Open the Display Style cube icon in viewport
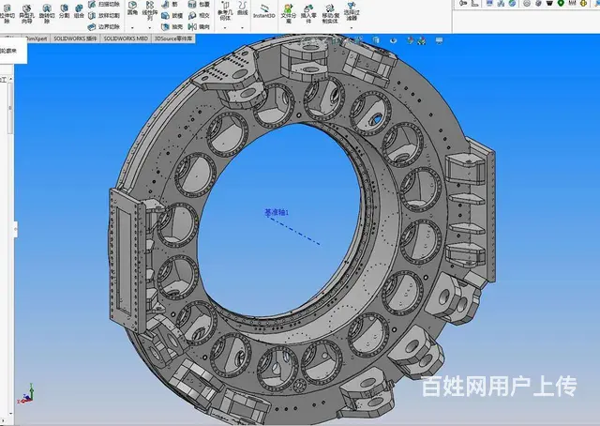Screen dimensions: 600x426 click(376, 40)
